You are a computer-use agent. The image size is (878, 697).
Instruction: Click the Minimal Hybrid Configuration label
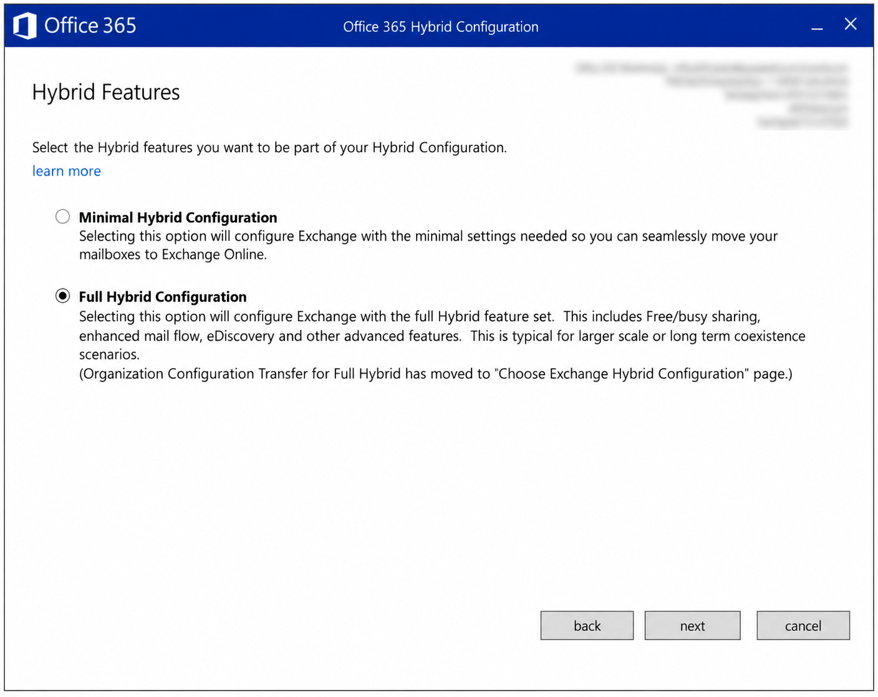[x=178, y=217]
